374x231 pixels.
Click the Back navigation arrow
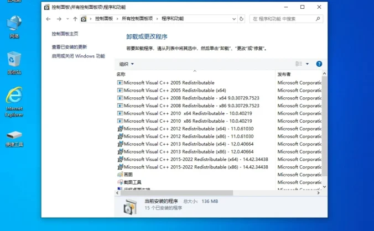pos(48,19)
